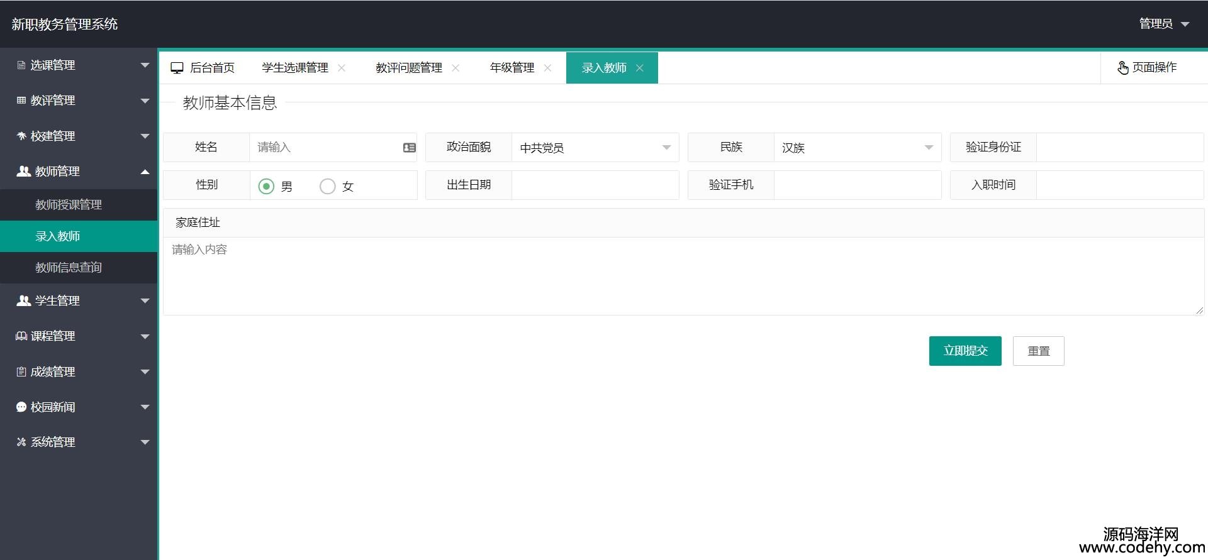Viewport: 1208px width, 560px height.
Task: Expand the 校园新闻 menu arrow
Action: coord(145,407)
